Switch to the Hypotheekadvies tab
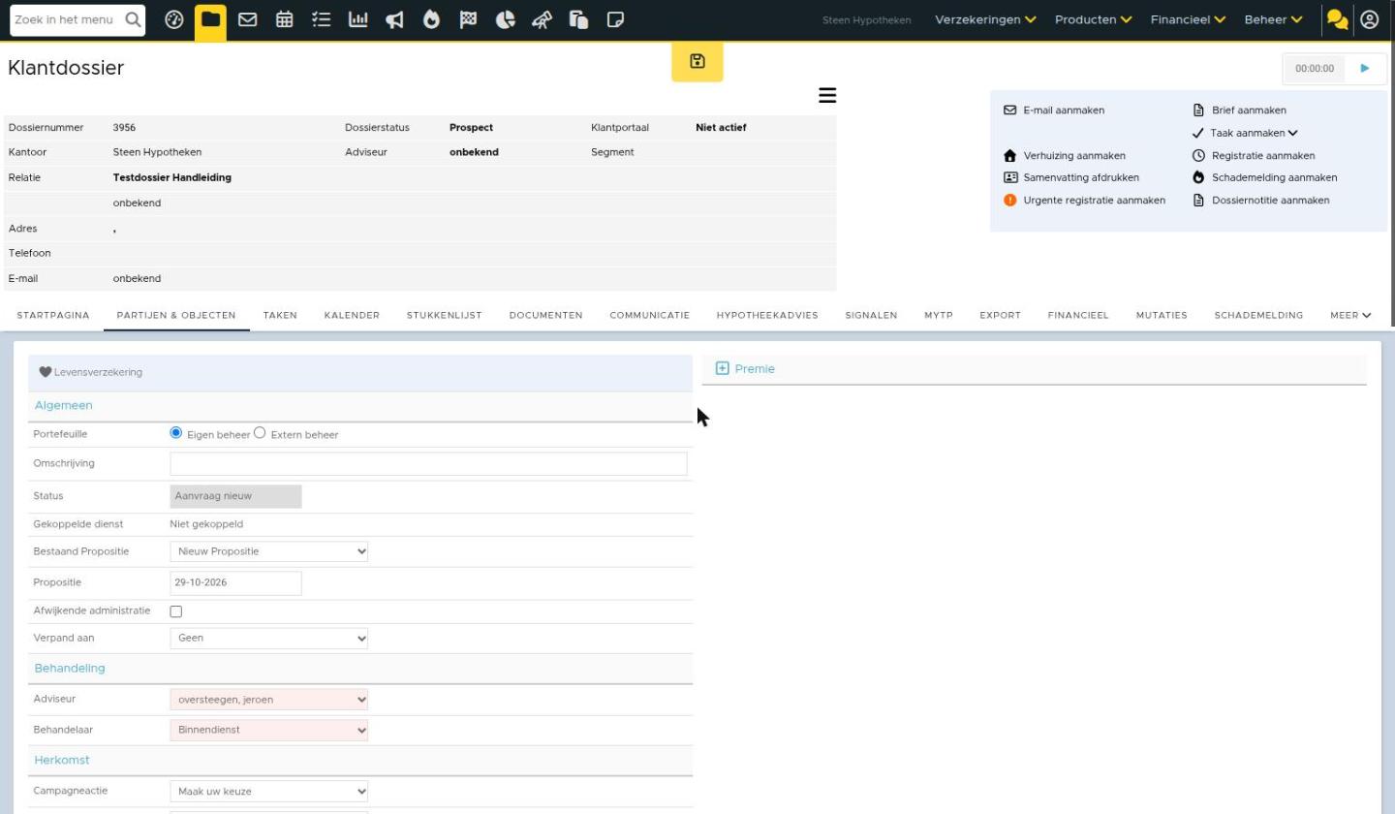 point(767,315)
